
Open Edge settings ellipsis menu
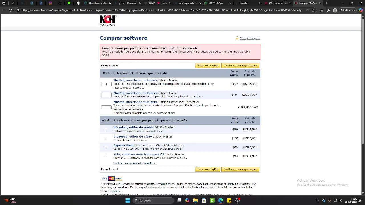[354, 10]
